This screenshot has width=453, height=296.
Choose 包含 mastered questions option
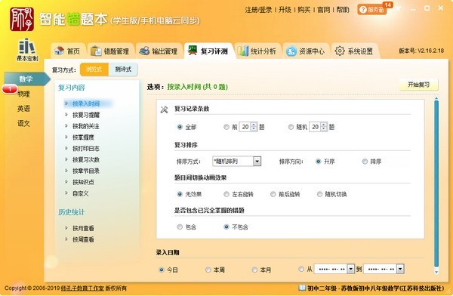[x=180, y=227]
